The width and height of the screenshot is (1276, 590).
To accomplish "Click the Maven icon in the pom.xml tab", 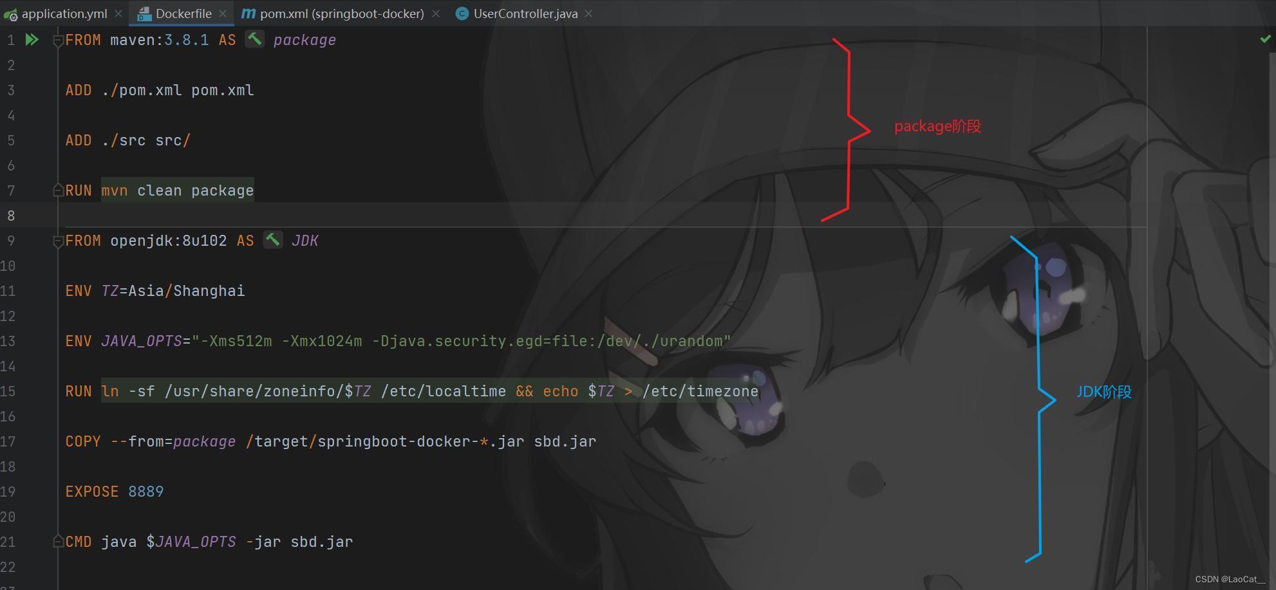I will tap(249, 14).
